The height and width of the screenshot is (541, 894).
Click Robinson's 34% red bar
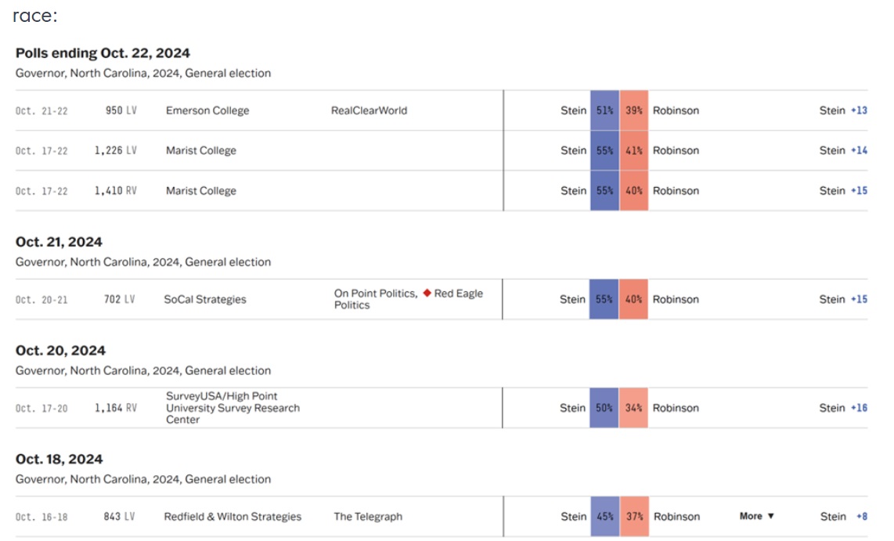(633, 408)
